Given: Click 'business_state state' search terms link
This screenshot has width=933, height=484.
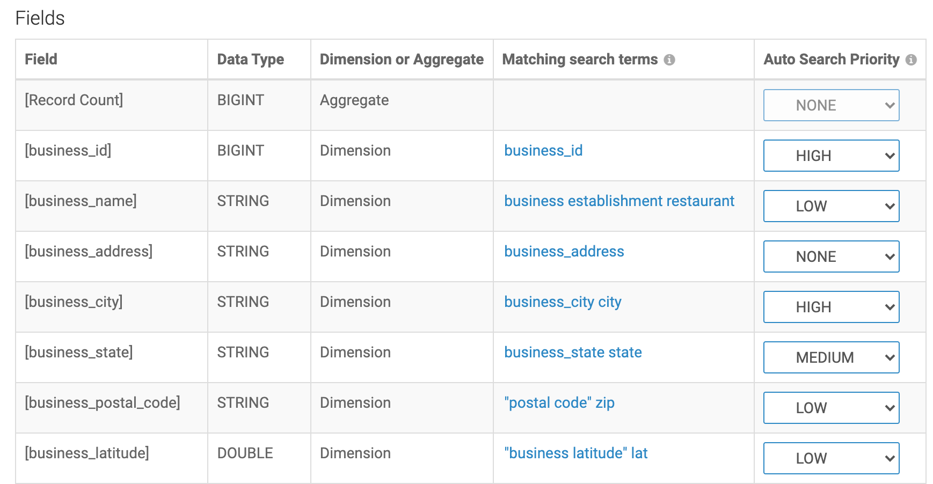Looking at the screenshot, I should point(573,353).
